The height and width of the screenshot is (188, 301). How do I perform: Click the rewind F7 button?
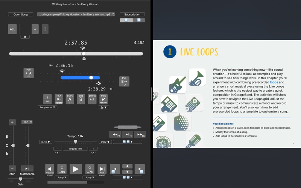tap(115, 135)
